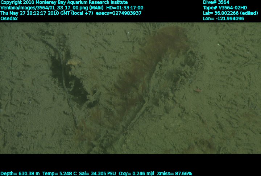
Task: Click the image path 'Ventana/images/3564/01_33_17_00.png (MAIN)'
Action: [52, 8]
